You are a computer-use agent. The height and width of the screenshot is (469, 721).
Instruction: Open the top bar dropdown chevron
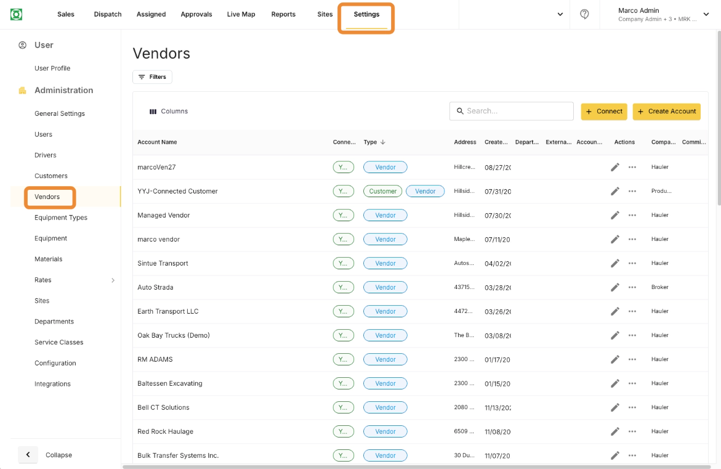tap(560, 14)
